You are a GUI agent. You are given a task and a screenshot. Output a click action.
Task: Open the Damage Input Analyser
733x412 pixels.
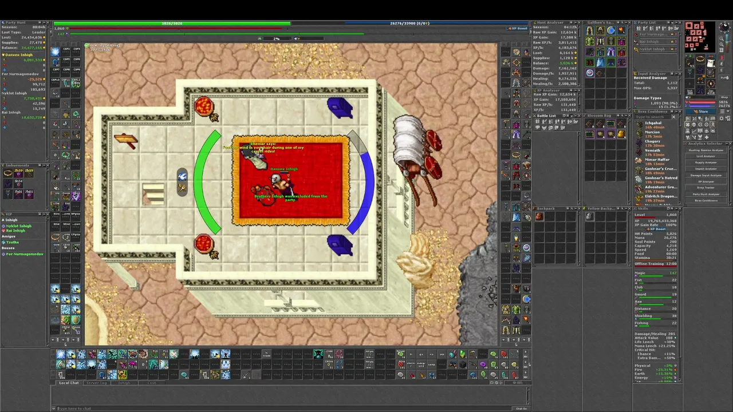pyautogui.click(x=706, y=175)
